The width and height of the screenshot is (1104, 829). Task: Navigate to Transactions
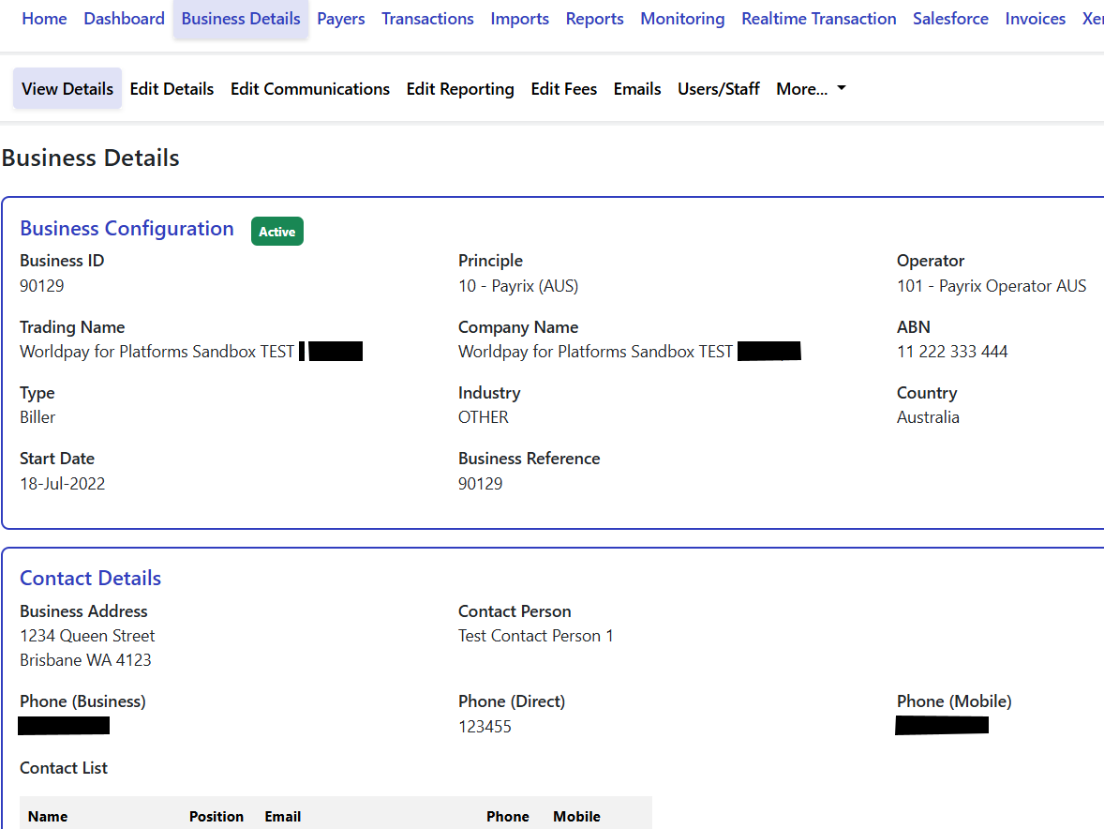(427, 19)
